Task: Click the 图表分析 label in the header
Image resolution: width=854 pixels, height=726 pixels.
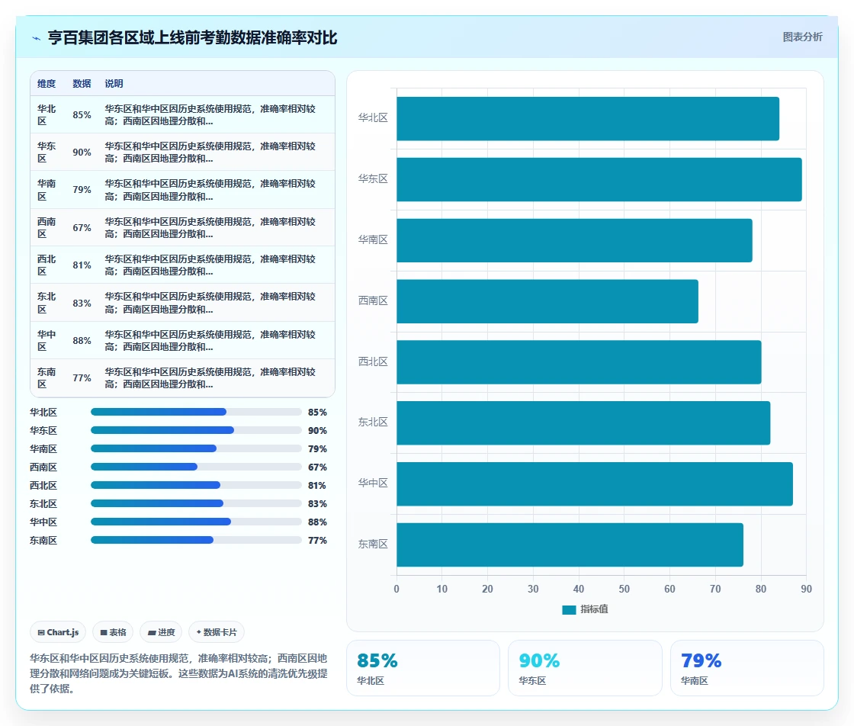Action: (802, 37)
